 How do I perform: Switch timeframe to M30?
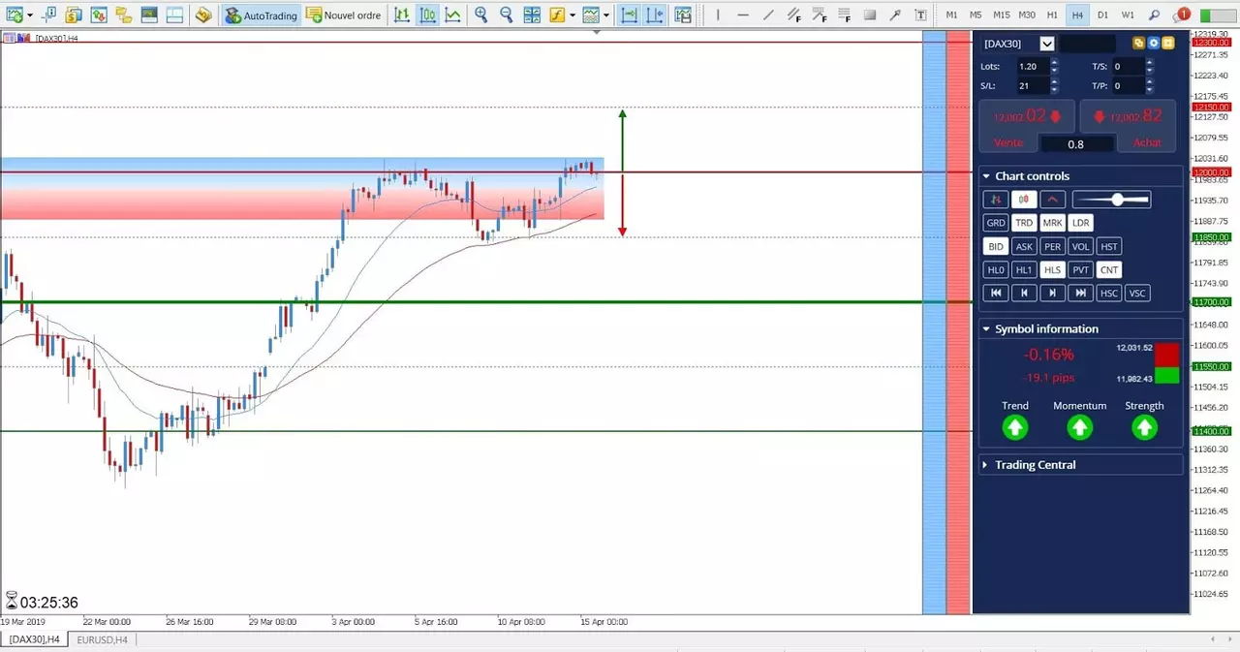(x=1027, y=16)
